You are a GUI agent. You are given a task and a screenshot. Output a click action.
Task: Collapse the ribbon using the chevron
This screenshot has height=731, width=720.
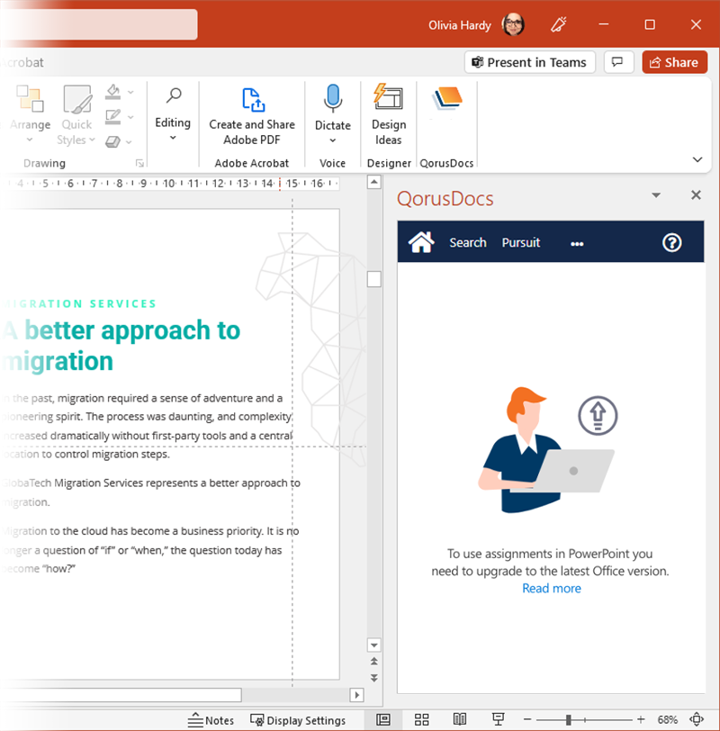pyautogui.click(x=697, y=159)
